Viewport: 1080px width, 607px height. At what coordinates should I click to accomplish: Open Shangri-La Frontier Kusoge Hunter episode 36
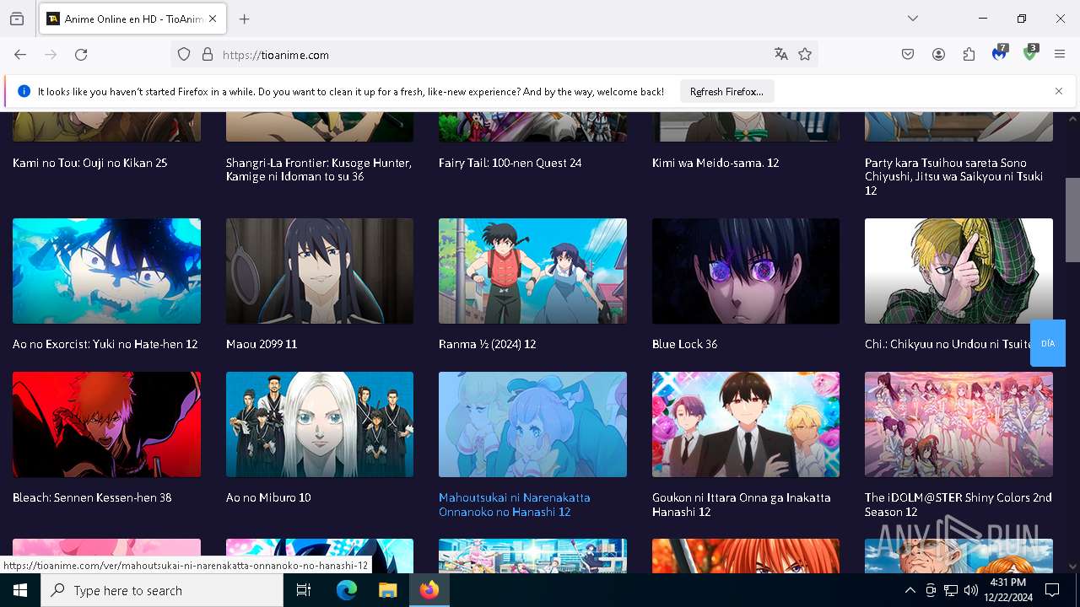(319, 169)
